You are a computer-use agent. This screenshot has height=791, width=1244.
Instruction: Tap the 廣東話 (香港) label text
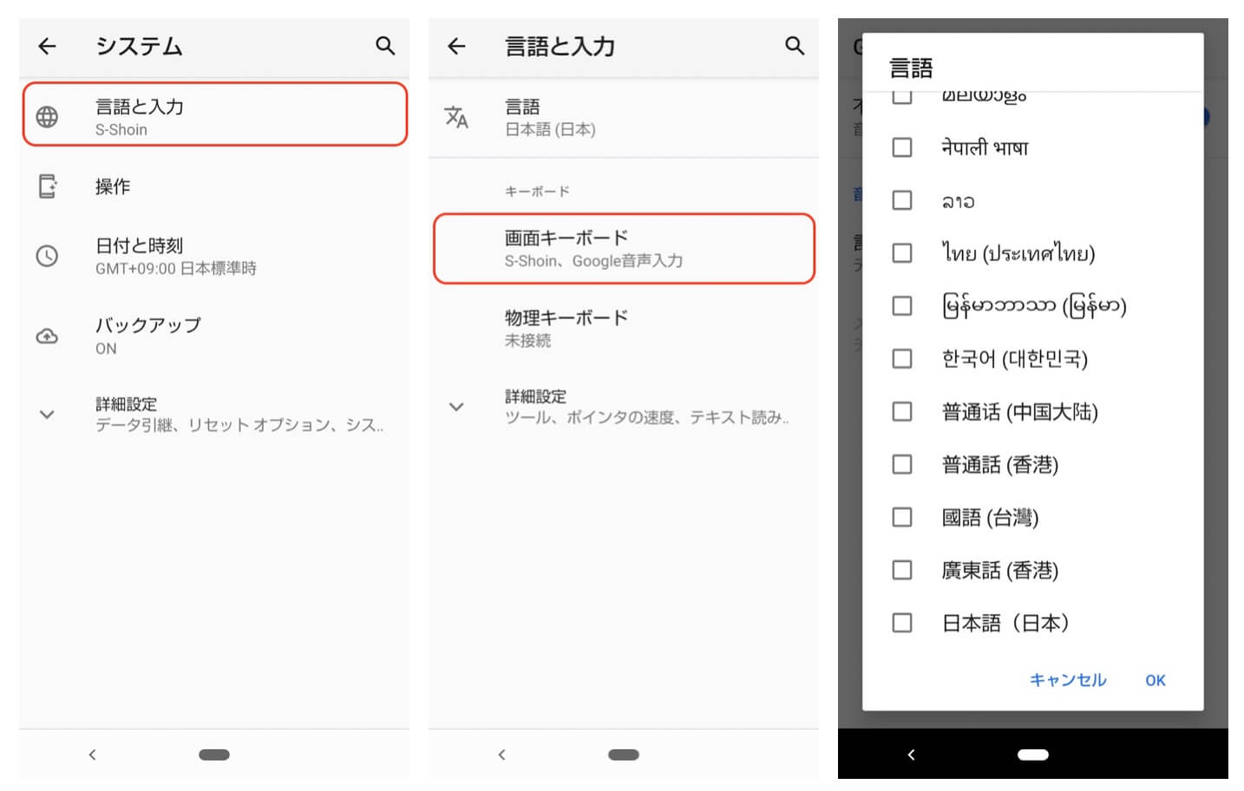click(x=1000, y=570)
